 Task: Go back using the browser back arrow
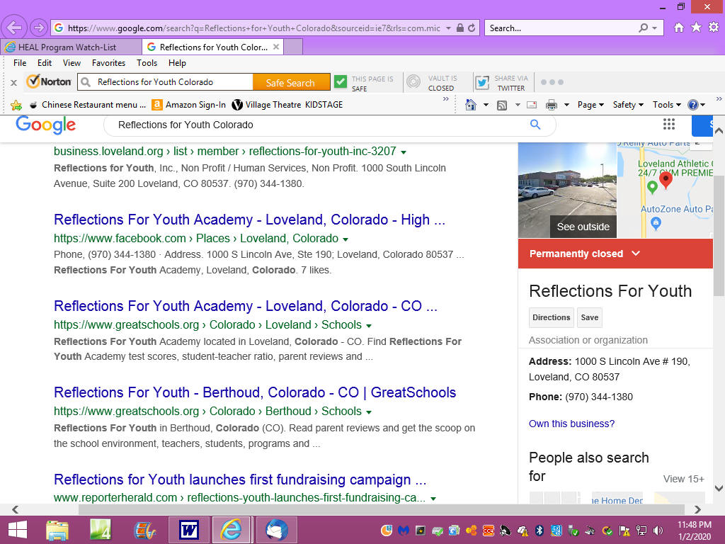tap(14, 28)
